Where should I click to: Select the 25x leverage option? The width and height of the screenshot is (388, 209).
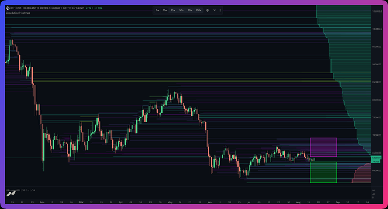point(173,10)
